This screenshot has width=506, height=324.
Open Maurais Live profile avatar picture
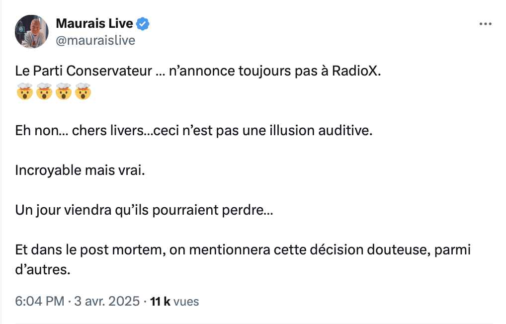click(32, 32)
